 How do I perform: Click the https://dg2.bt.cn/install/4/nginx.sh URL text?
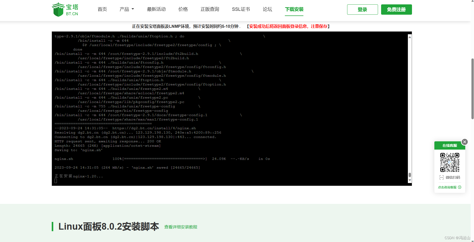(x=154, y=128)
